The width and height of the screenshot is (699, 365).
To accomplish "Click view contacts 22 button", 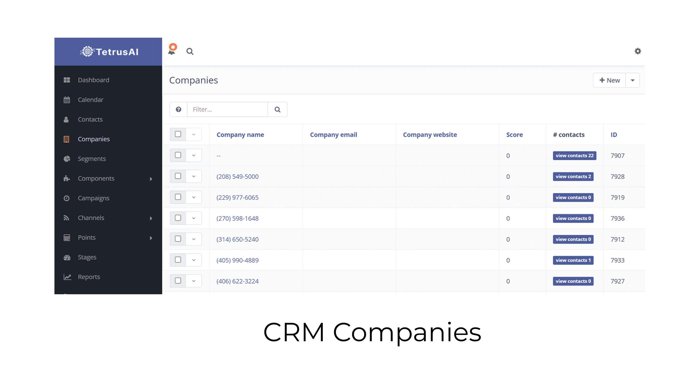I will coord(574,155).
